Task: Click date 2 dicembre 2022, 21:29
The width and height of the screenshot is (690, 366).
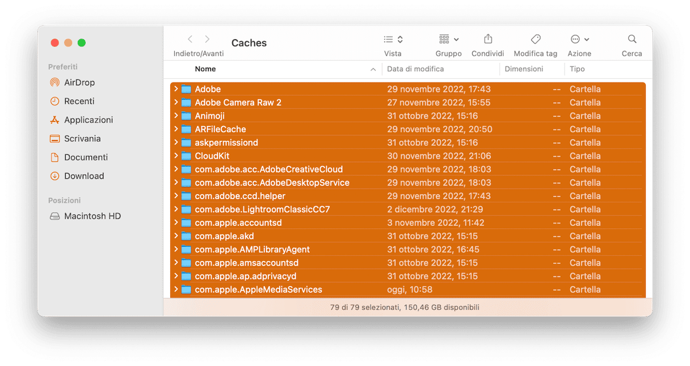Action: [435, 209]
